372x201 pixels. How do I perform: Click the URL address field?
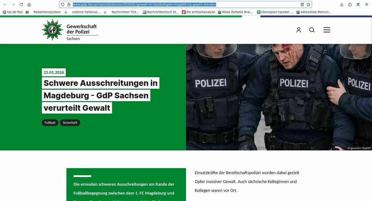(185, 4)
